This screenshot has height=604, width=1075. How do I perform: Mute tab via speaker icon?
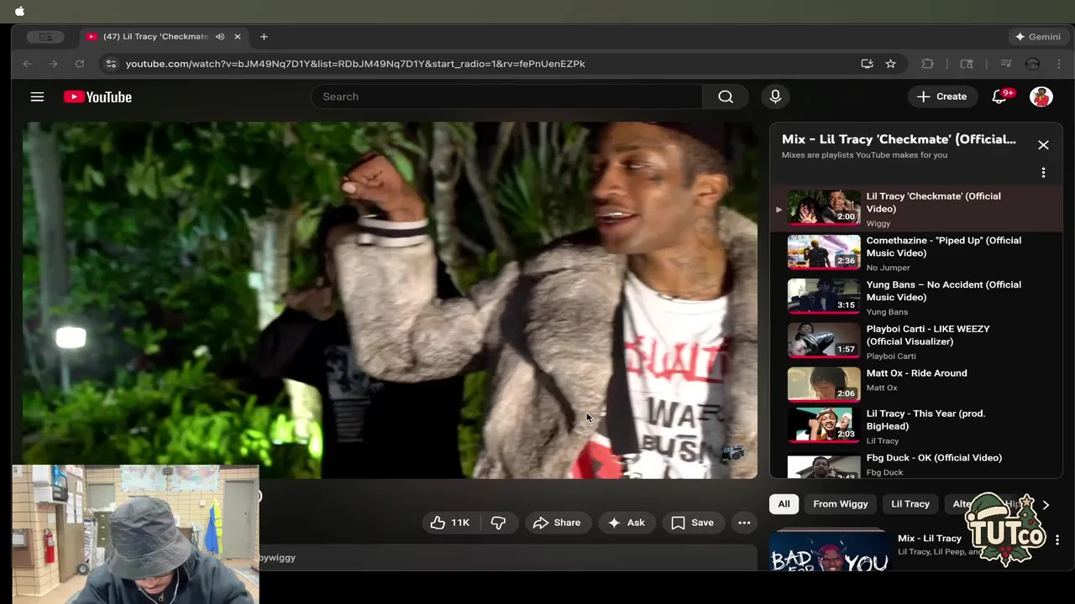220,37
